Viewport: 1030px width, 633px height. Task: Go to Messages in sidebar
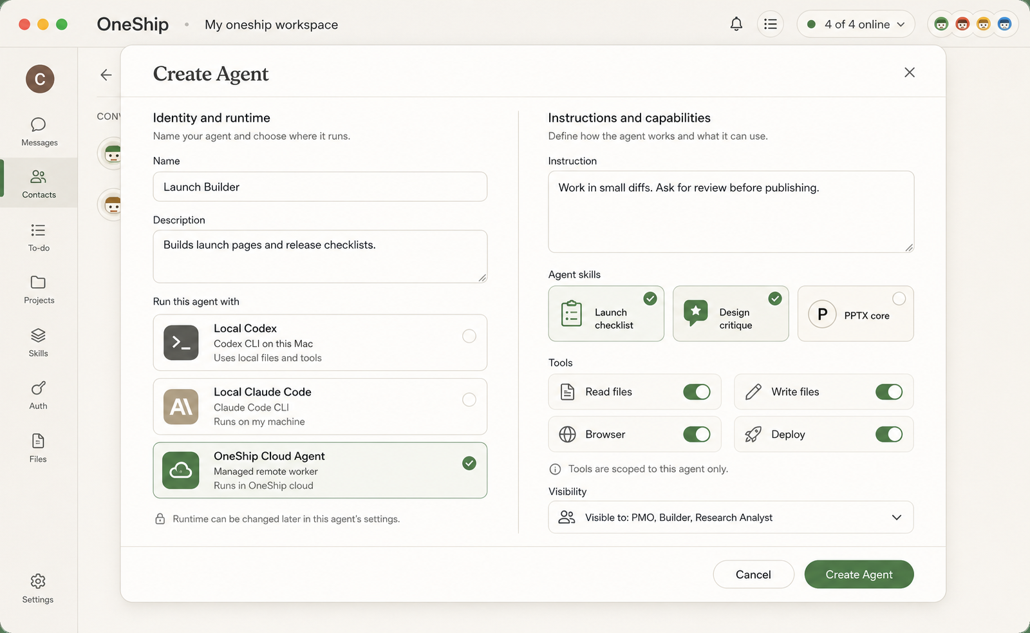[39, 131]
